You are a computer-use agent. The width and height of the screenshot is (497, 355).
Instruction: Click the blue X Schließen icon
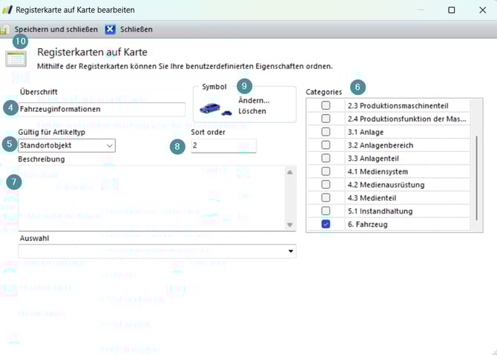click(110, 30)
